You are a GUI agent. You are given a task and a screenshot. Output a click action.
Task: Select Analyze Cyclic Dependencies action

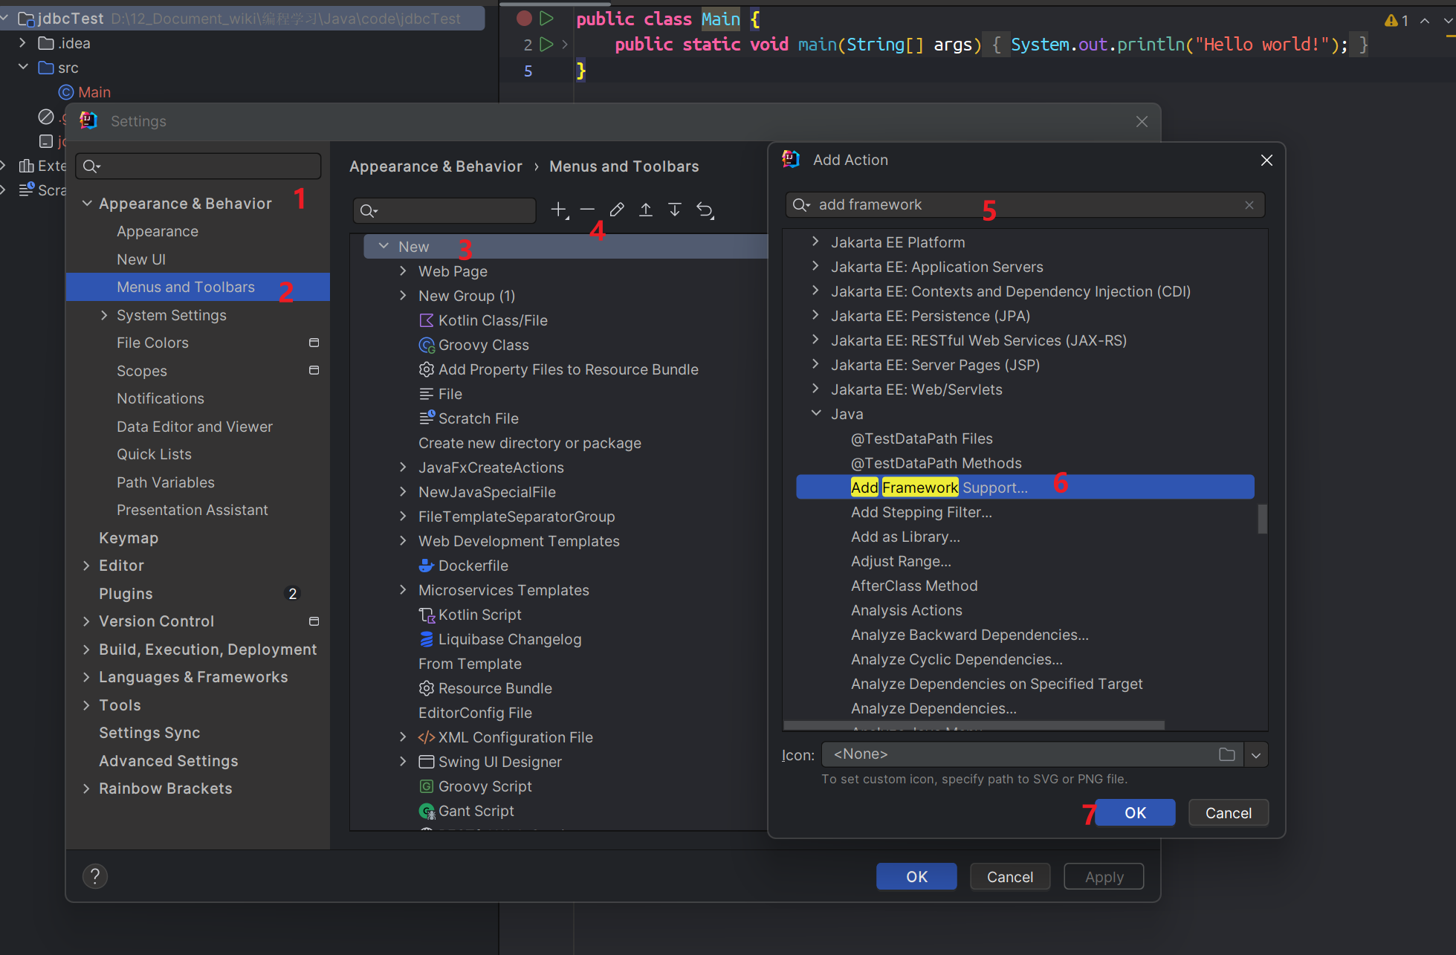click(x=957, y=659)
